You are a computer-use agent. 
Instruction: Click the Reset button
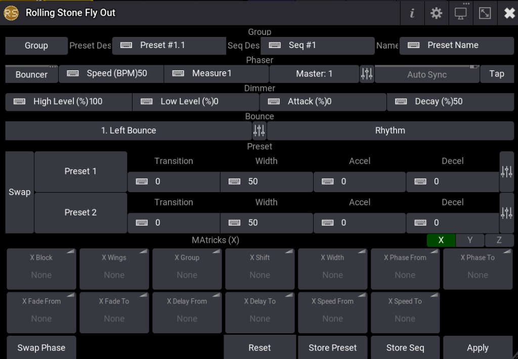[260, 347]
